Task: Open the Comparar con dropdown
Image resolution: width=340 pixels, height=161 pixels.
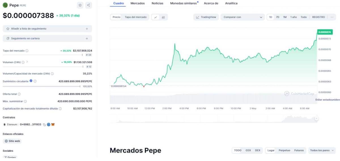Action: 243,17
